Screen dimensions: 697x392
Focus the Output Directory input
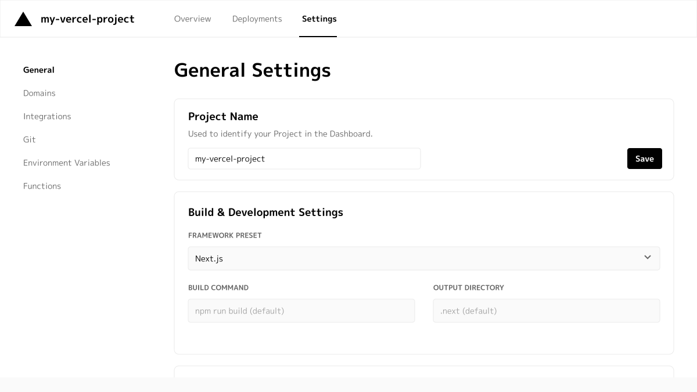547,311
